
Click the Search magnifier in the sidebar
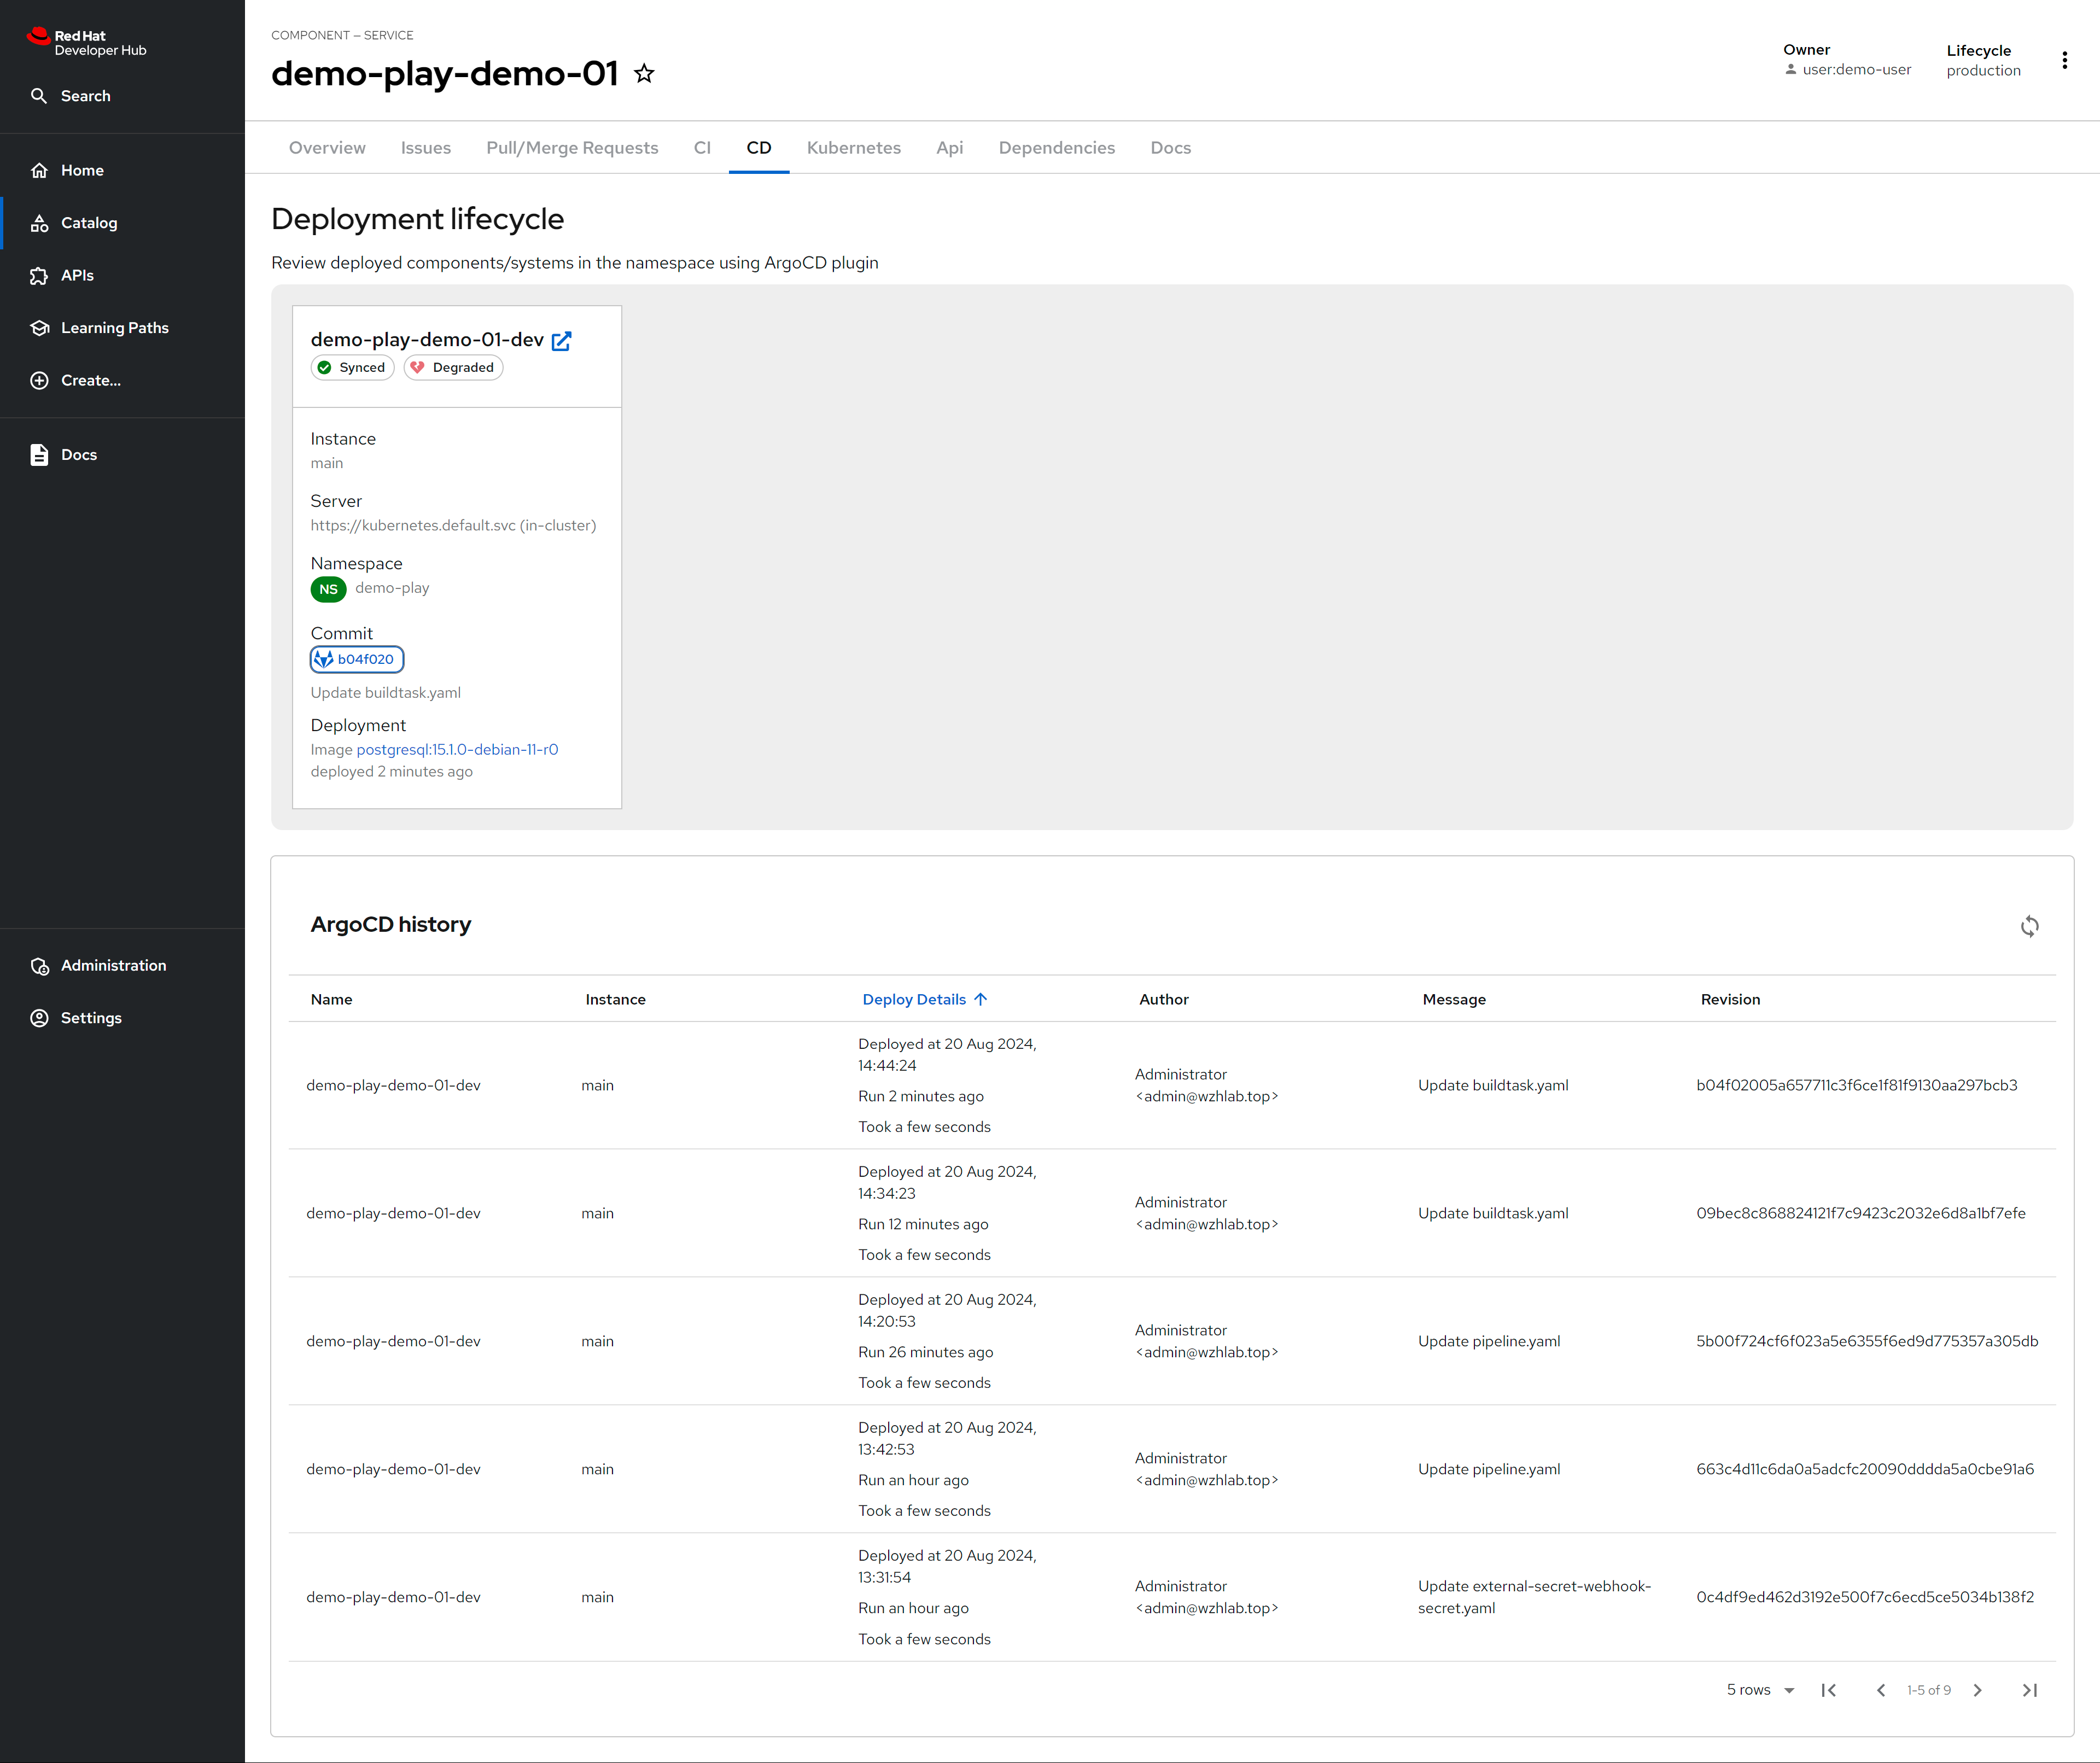pos(39,96)
